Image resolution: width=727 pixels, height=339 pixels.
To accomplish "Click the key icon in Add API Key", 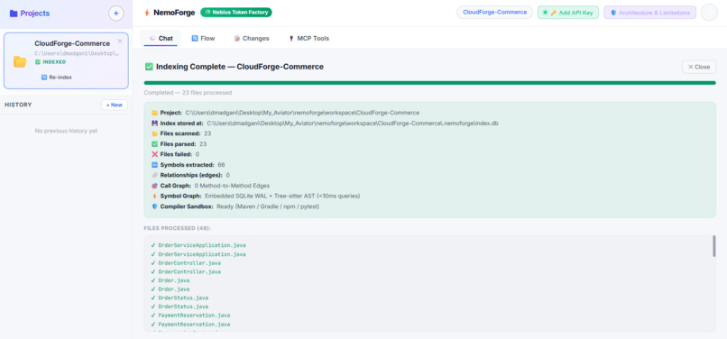I will pos(554,13).
